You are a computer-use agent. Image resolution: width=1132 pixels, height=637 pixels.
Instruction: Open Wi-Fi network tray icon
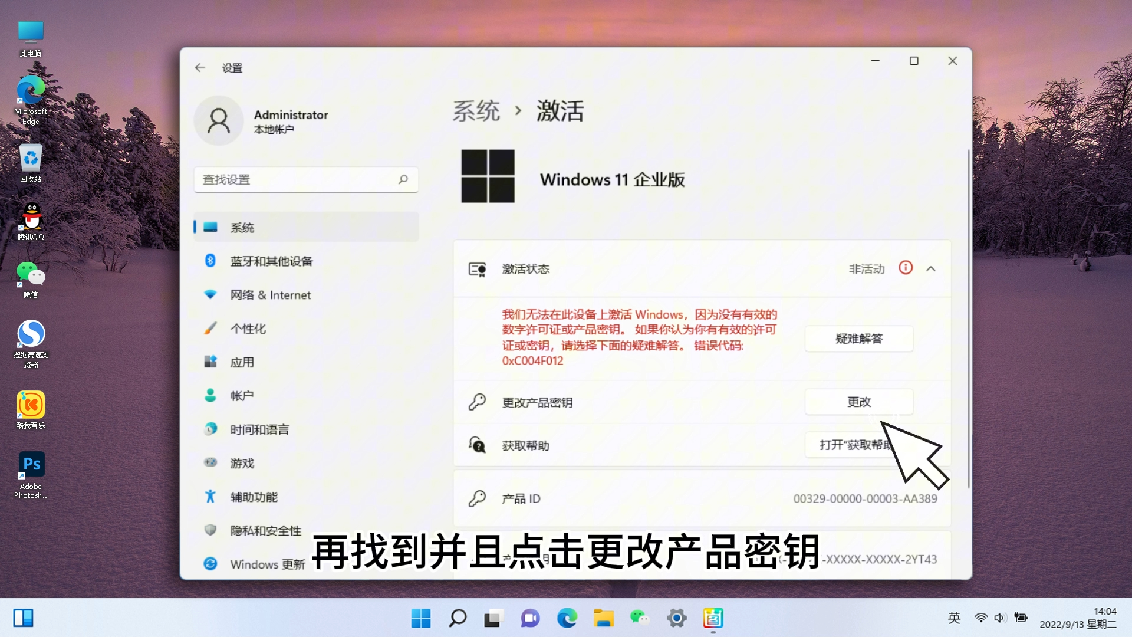[981, 618]
